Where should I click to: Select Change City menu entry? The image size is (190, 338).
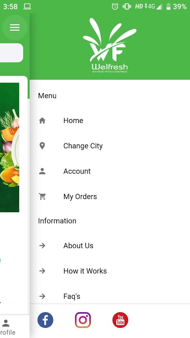110,146
